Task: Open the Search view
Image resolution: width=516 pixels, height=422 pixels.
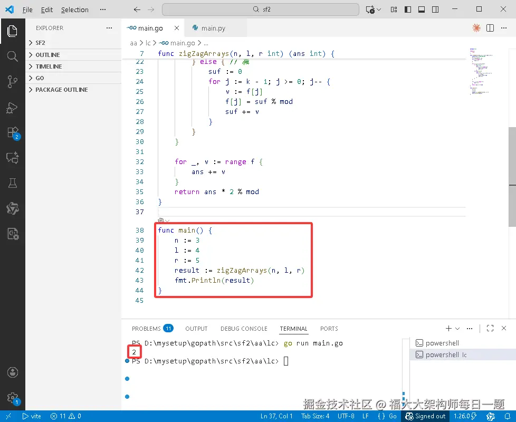Action: 12,56
